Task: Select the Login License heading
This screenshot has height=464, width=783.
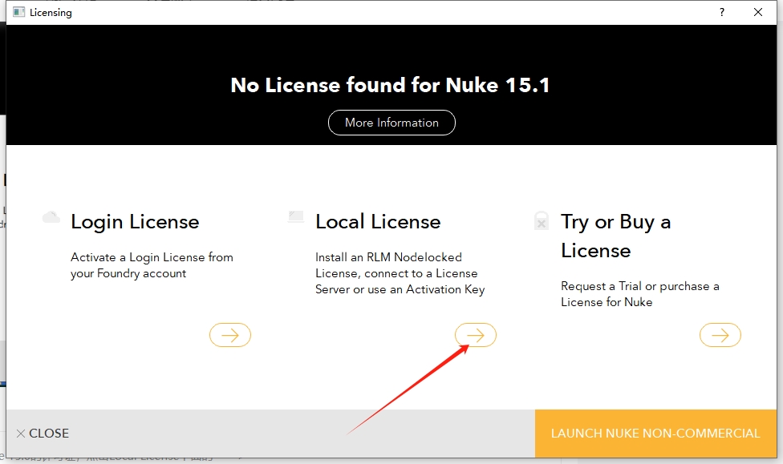Action: [x=135, y=222]
